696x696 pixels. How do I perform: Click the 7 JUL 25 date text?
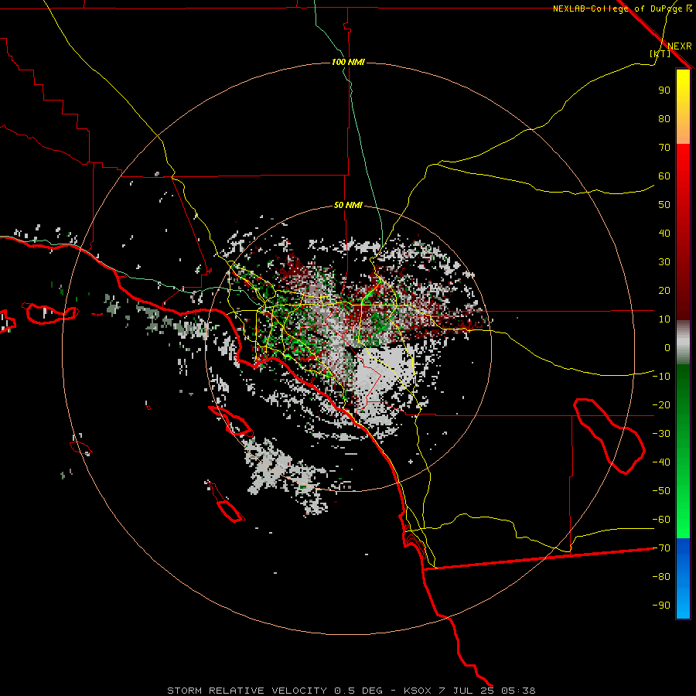pos(466,691)
